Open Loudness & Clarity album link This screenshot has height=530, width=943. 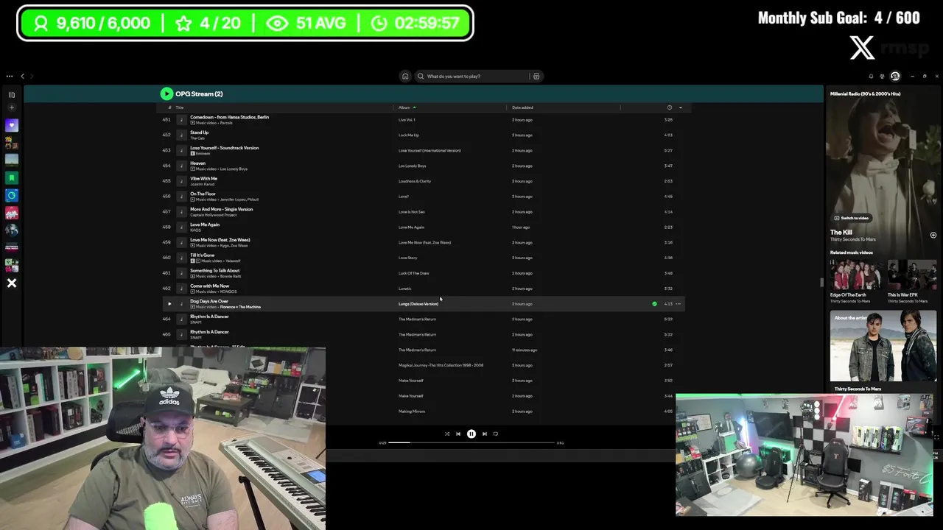click(415, 181)
